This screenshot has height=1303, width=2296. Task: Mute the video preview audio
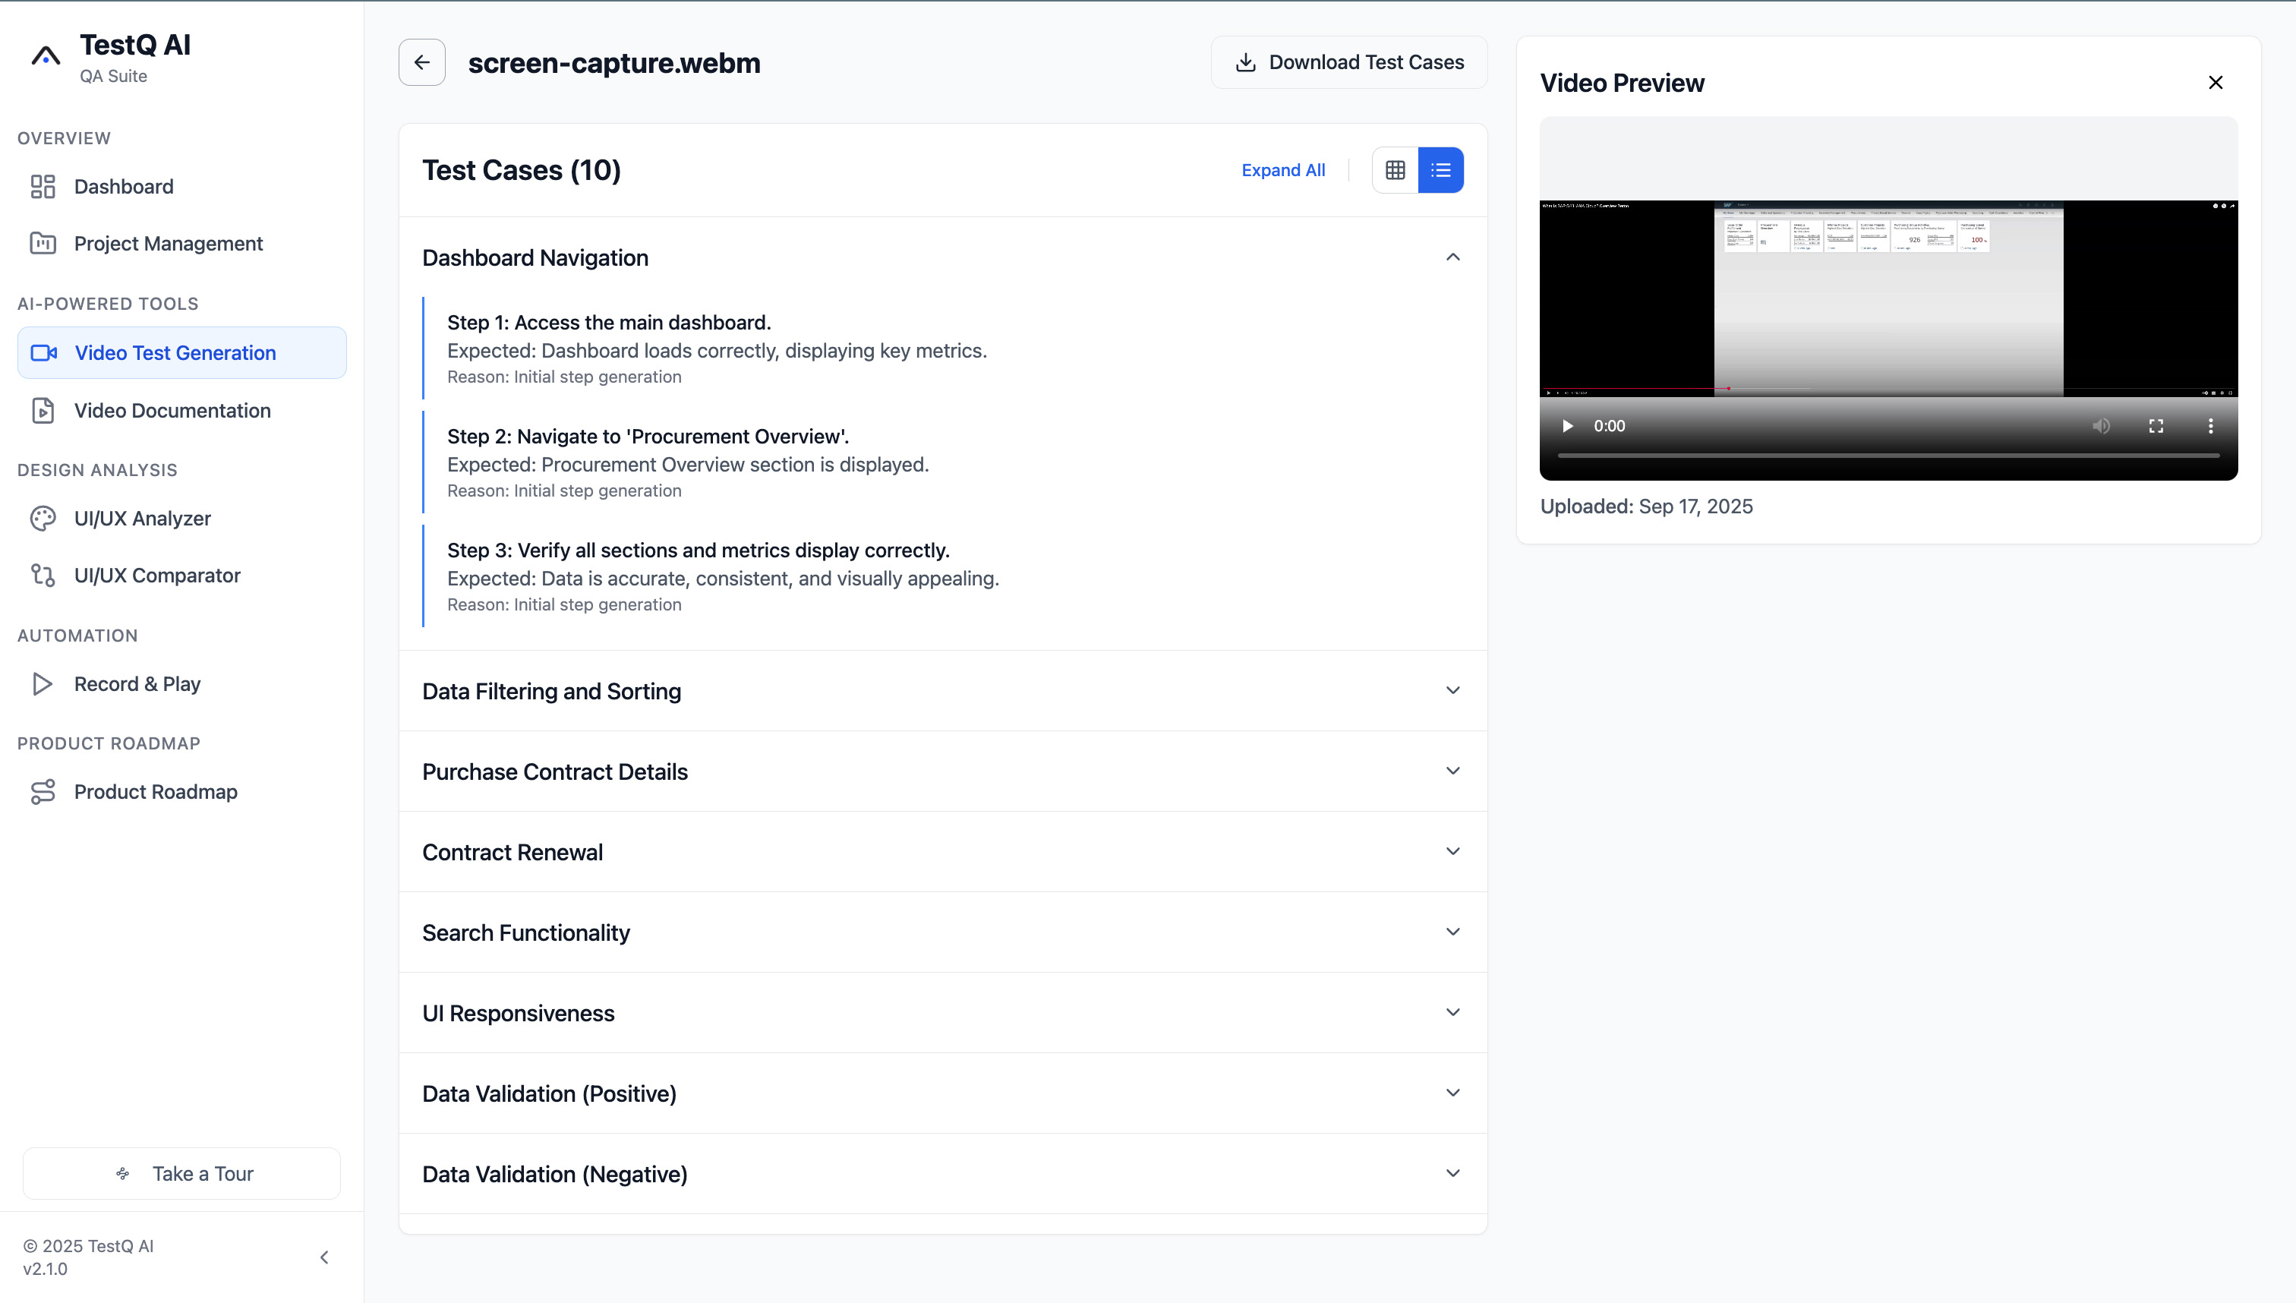pos(2101,426)
